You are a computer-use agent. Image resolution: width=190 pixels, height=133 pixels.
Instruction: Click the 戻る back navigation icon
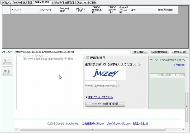point(7,60)
